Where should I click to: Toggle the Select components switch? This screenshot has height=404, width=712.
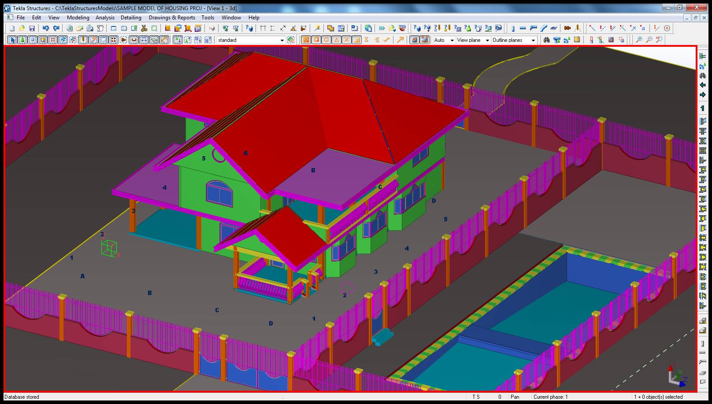tap(22, 40)
